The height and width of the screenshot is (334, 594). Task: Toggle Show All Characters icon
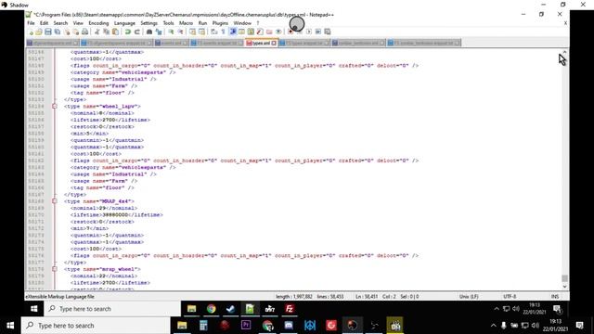point(223,32)
